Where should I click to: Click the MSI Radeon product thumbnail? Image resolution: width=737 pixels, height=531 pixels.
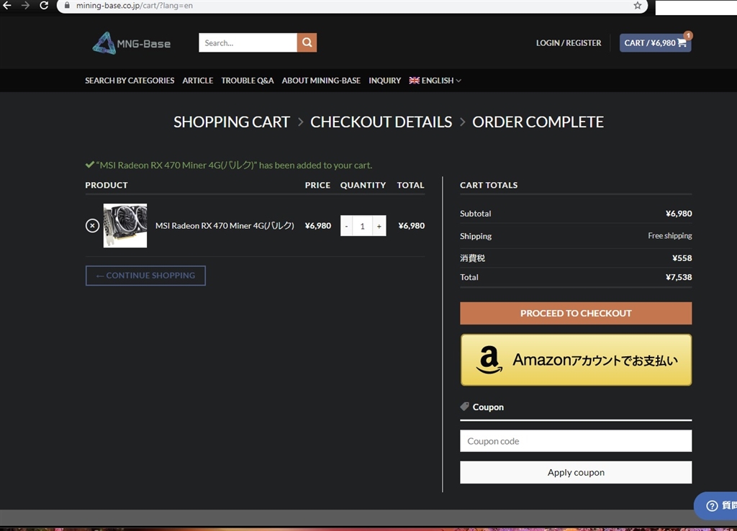[x=125, y=225]
